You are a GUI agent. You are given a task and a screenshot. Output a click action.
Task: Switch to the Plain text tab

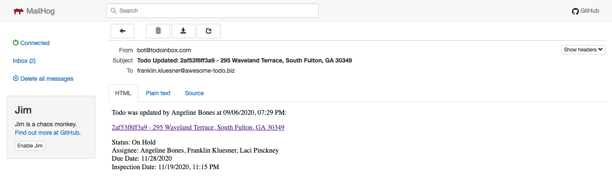(x=158, y=93)
